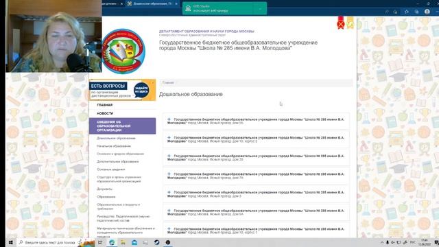Click the red ribbon badge with a cross

tap(340, 23)
